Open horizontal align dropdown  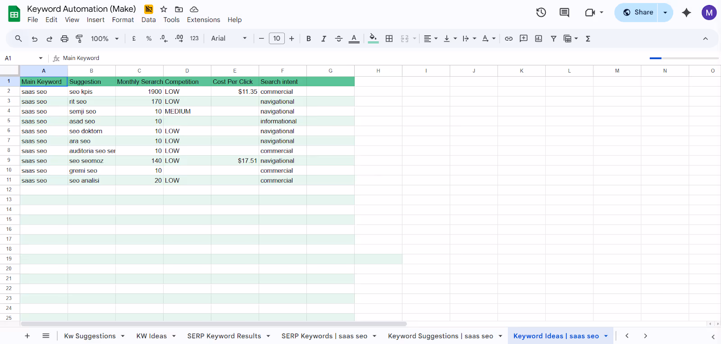coord(431,39)
